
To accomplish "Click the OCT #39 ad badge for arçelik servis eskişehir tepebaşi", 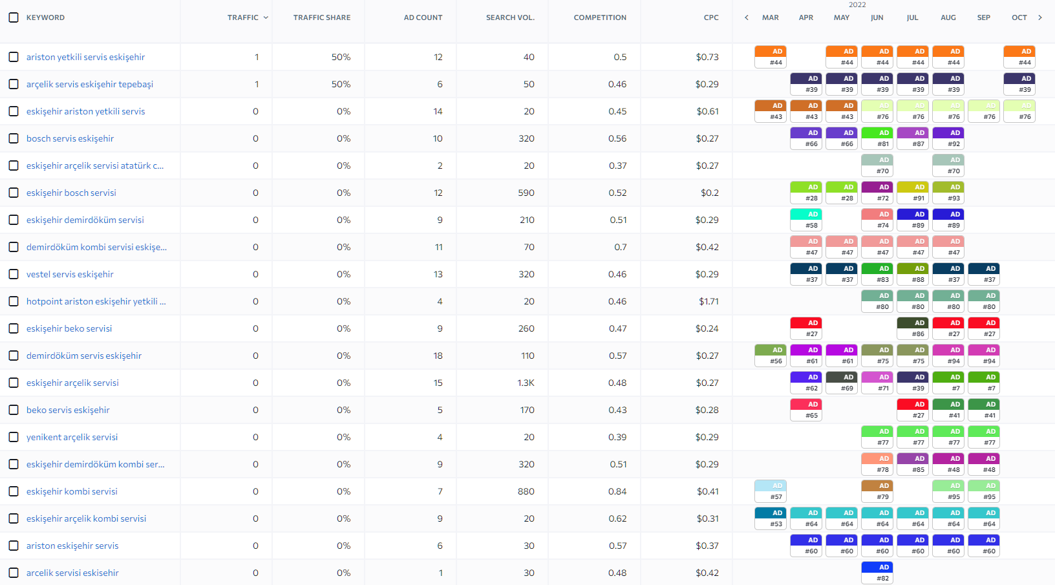I will (x=1019, y=84).
